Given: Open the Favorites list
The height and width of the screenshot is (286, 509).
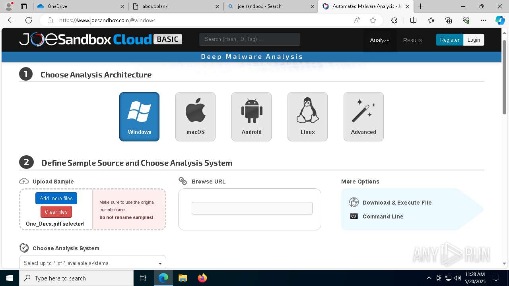Looking at the screenshot, I should tap(431, 20).
